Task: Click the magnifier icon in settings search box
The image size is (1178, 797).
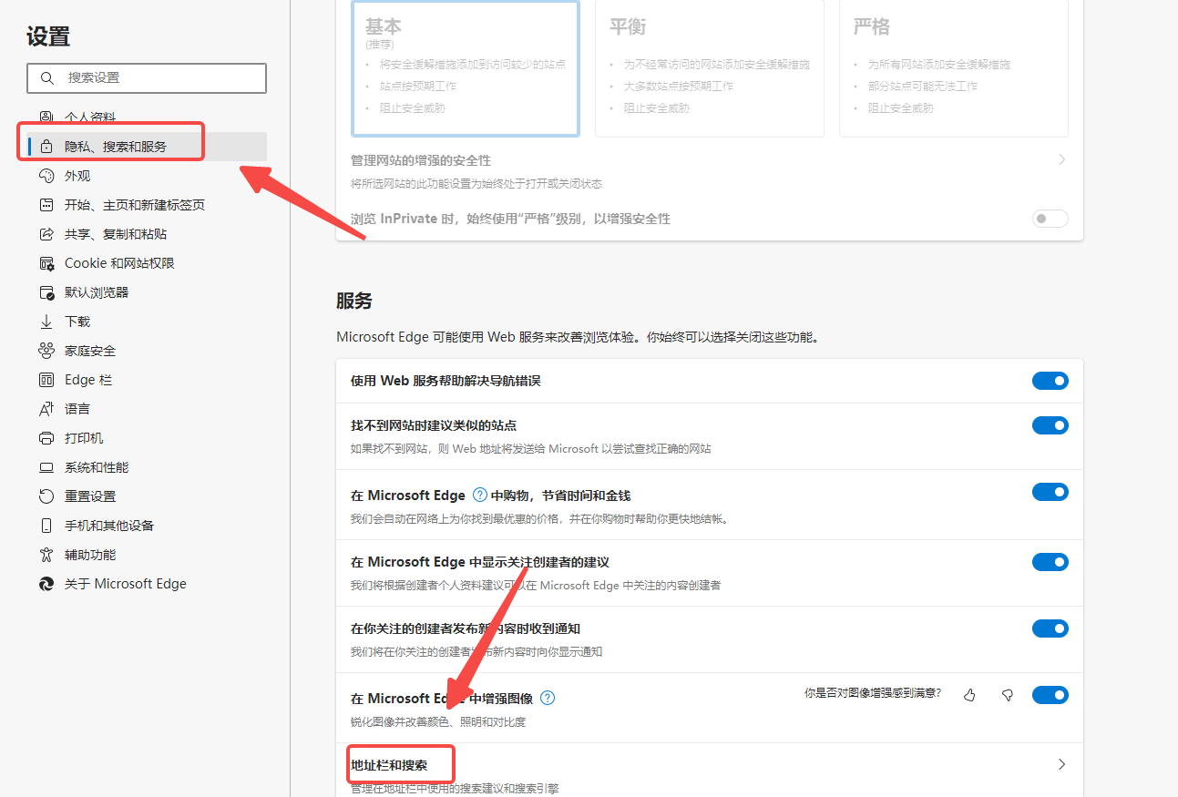Action: tap(46, 78)
